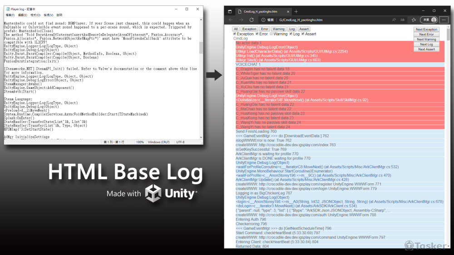Click the Exception filter button
Viewport: 454px width, 255px height.
point(249,29)
